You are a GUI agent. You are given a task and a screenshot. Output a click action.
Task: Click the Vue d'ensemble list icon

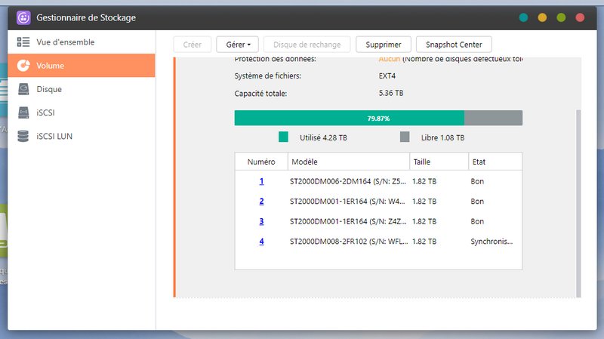click(x=23, y=42)
